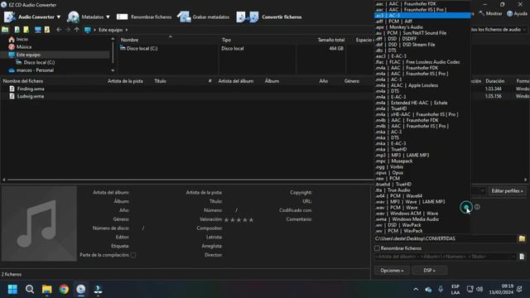Choose .wav | PCM | Wave format

click(x=422, y=208)
